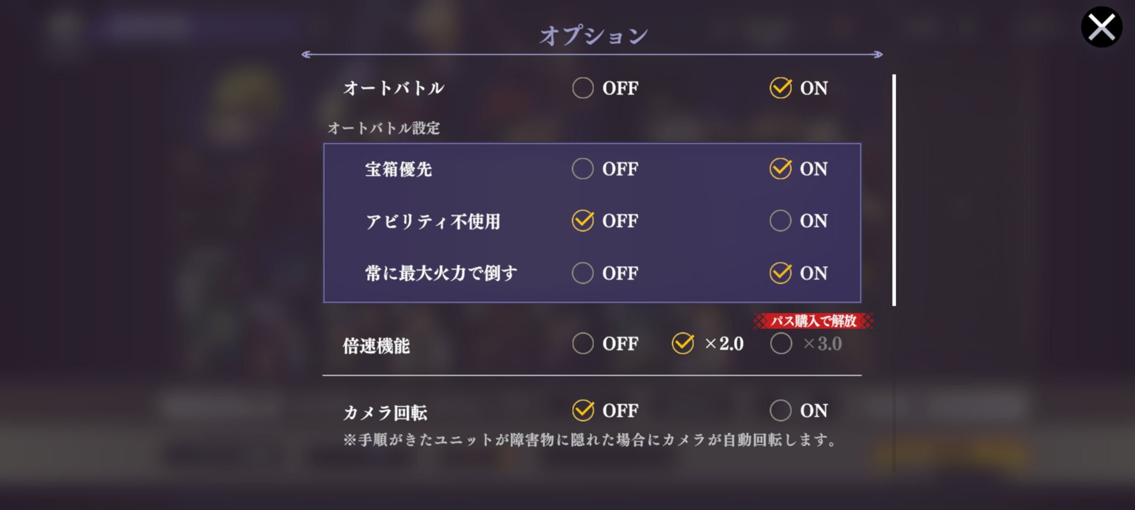Choose the locked ×3.0 speed option

click(806, 343)
